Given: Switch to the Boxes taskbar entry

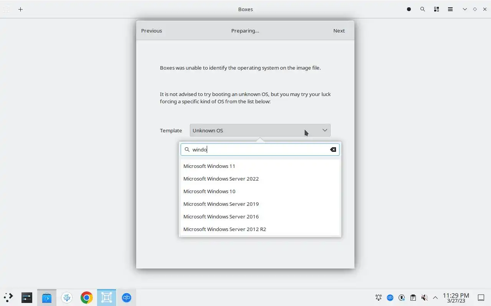Looking at the screenshot, I should point(107,297).
